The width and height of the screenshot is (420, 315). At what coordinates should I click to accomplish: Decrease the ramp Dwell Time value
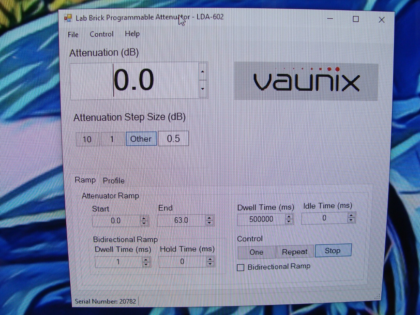[289, 222]
